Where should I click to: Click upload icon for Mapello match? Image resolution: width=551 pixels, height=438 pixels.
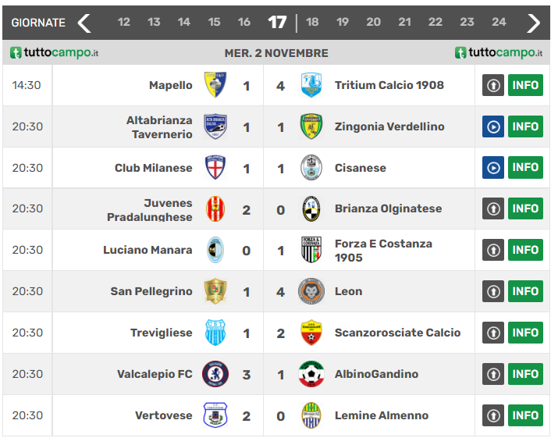coord(492,85)
